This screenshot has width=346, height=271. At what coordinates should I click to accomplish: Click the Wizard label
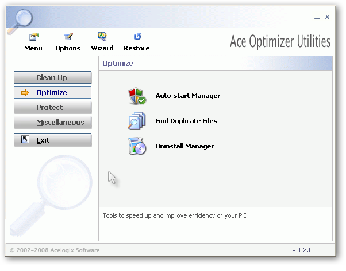click(x=102, y=48)
